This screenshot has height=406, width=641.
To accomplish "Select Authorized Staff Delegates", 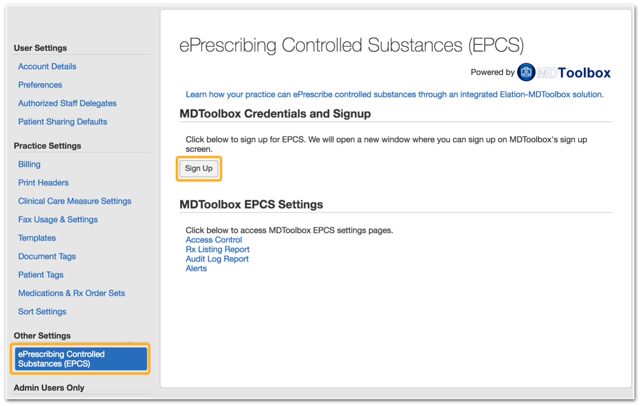I will pyautogui.click(x=67, y=103).
